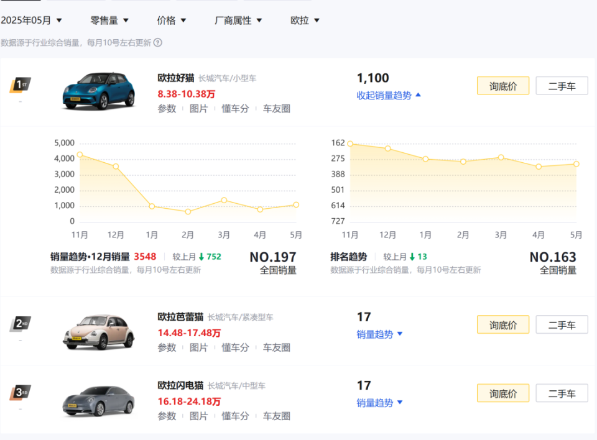The image size is (597, 440).
Task: Select the 5月 point on ranking chart
Action: point(576,164)
